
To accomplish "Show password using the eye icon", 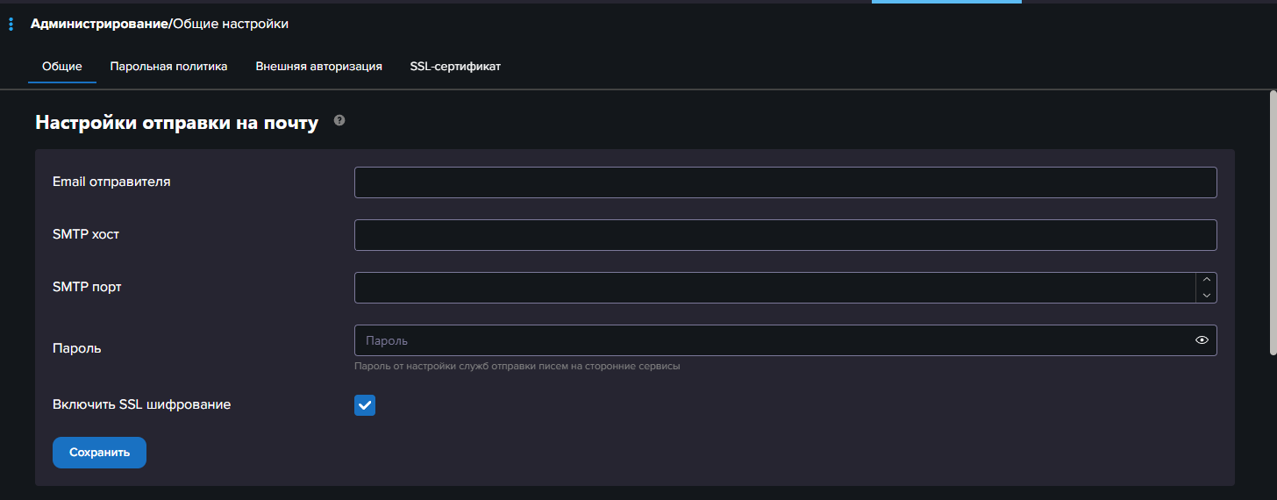I will (x=1202, y=340).
